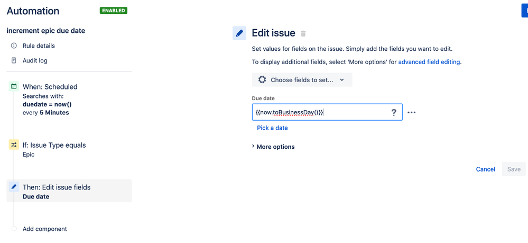Select the Then: Edit issue fields action

pos(69,191)
